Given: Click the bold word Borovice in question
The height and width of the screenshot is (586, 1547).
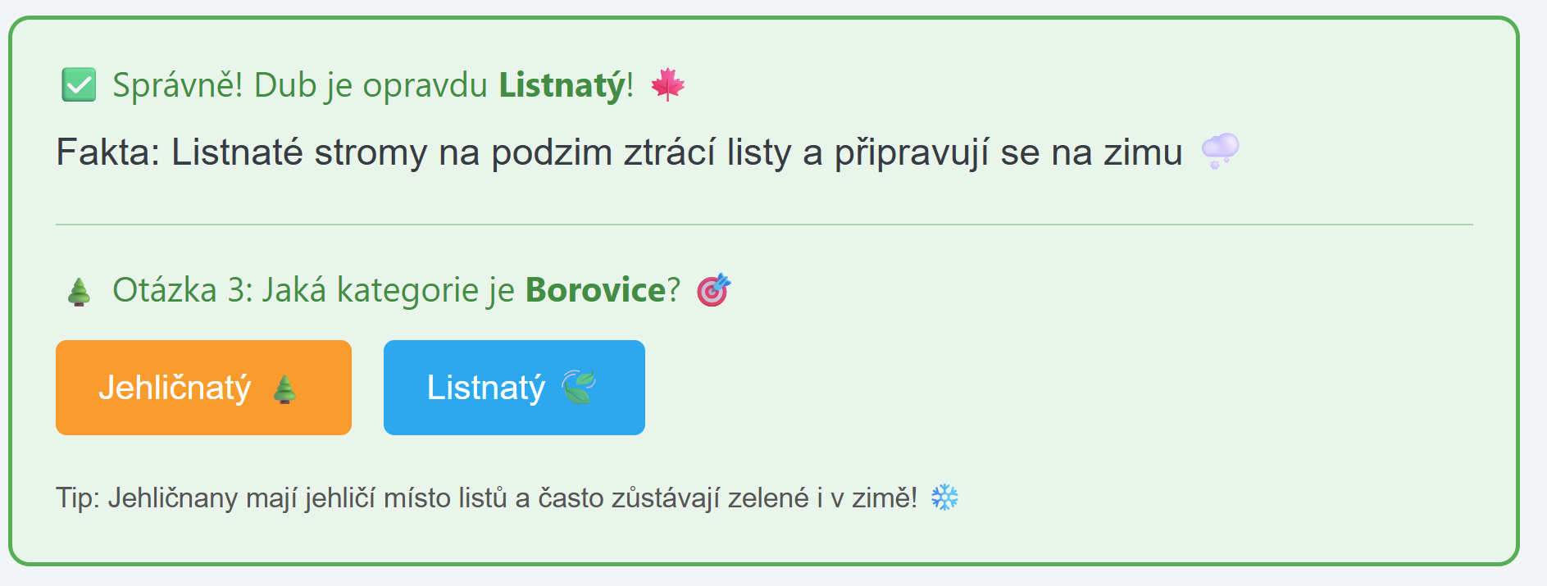Looking at the screenshot, I should (x=595, y=290).
